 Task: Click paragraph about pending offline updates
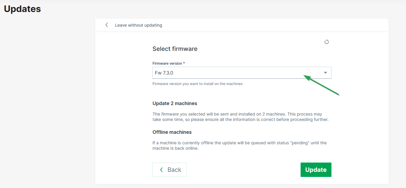coord(240,145)
